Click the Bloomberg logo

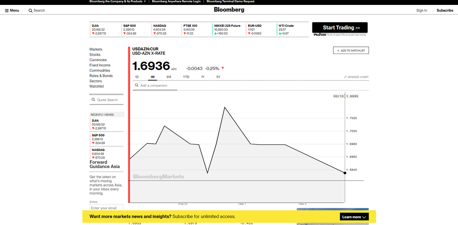tap(229, 10)
